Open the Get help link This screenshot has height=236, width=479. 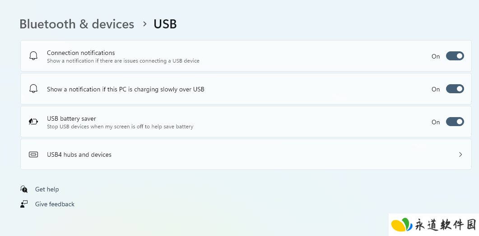pos(47,189)
